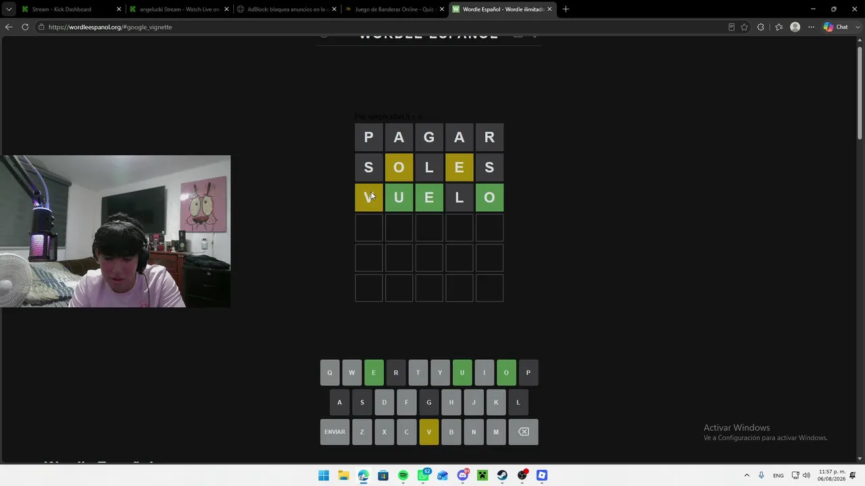The height and width of the screenshot is (486, 865).
Task: Open Spotify from the taskbar
Action: coord(403,475)
